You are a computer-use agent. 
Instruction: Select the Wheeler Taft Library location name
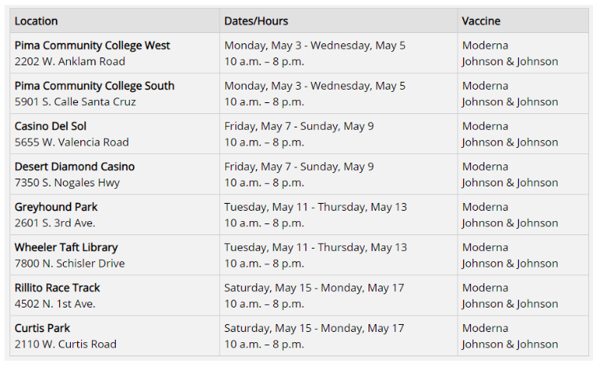(x=68, y=247)
